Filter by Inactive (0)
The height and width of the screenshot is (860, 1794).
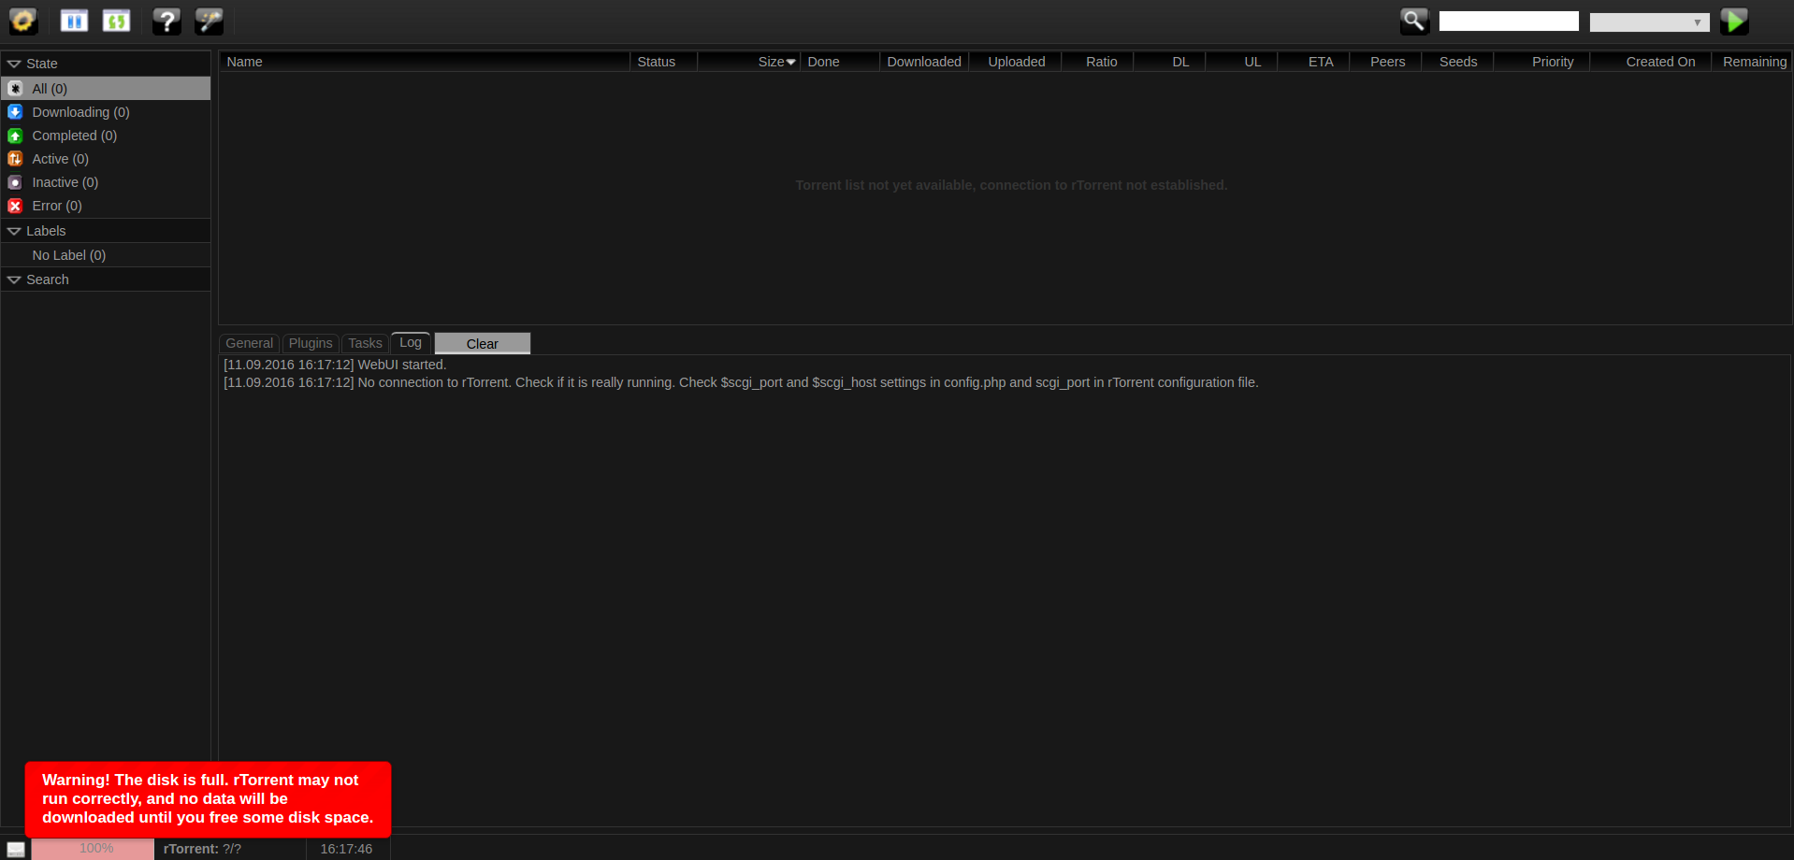(x=106, y=182)
